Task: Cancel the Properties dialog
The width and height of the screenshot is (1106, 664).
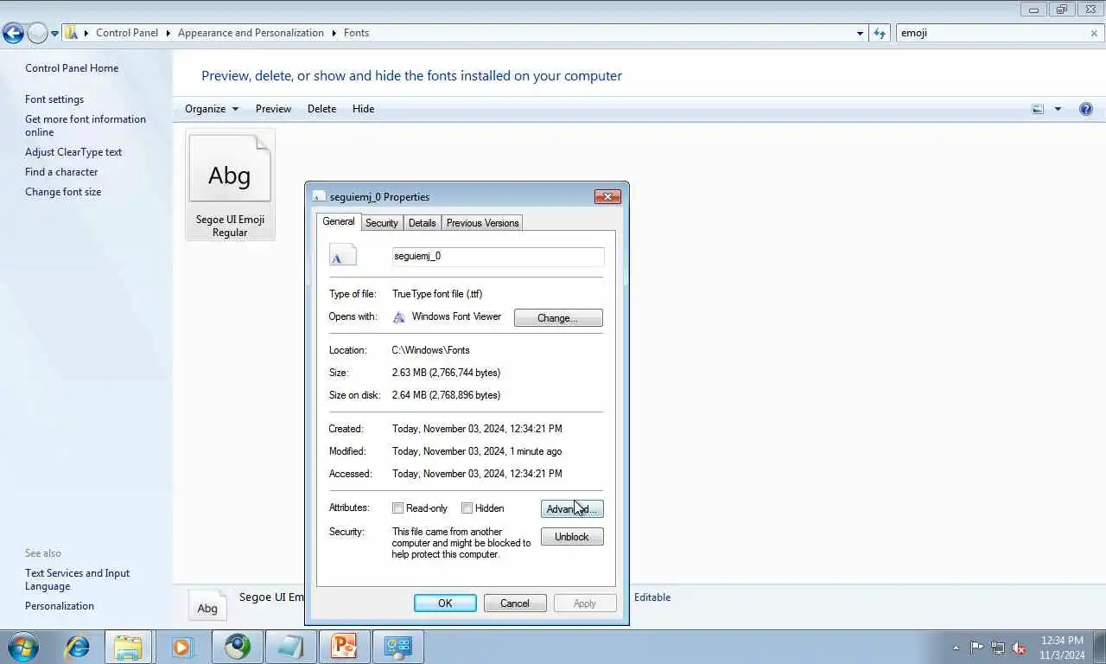Action: tap(515, 603)
